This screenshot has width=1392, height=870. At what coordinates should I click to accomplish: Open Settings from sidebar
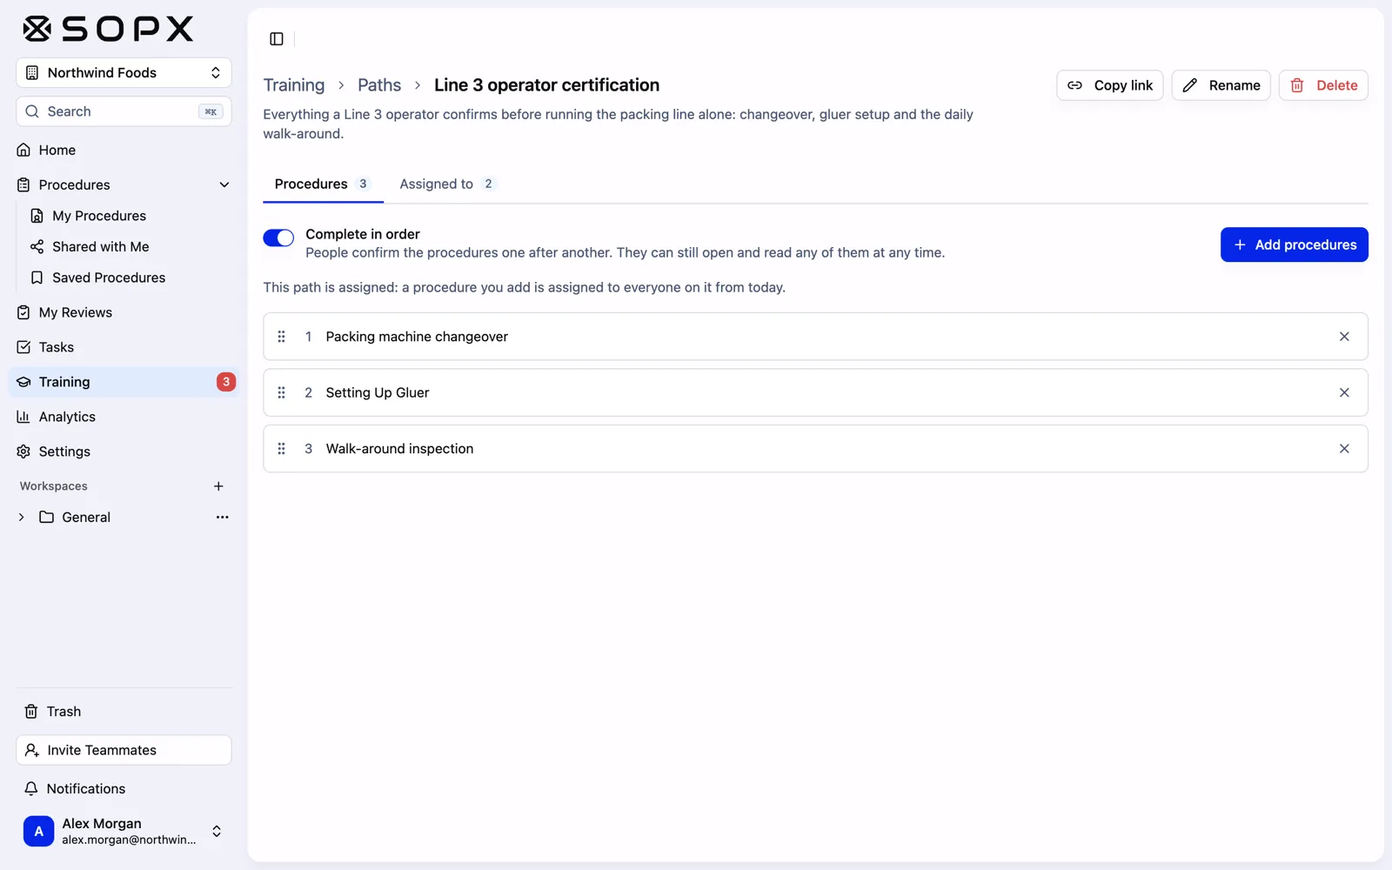[124, 452]
